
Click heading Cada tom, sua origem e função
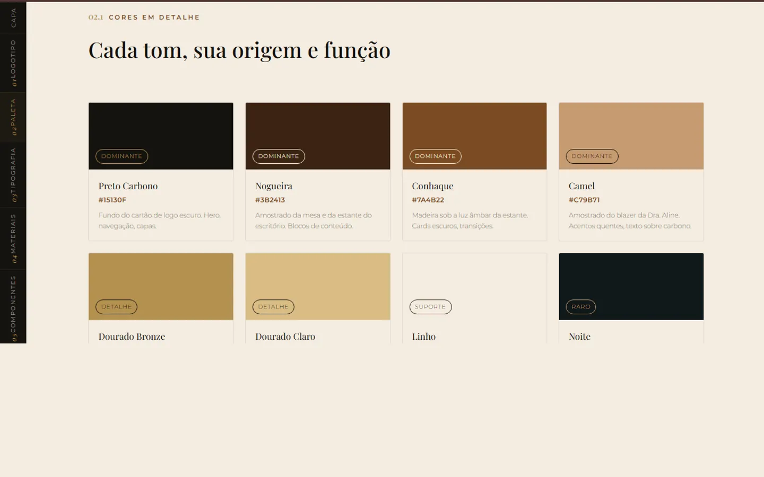point(239,50)
